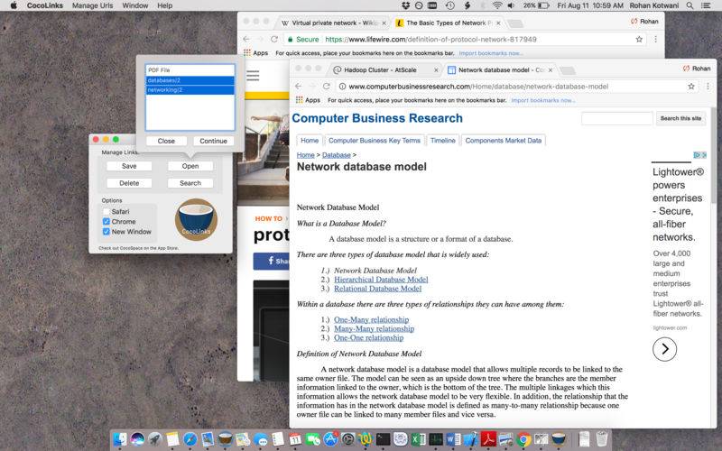722x451 pixels.
Task: Select The Basic Types of Network tab
Action: pyautogui.click(x=447, y=23)
